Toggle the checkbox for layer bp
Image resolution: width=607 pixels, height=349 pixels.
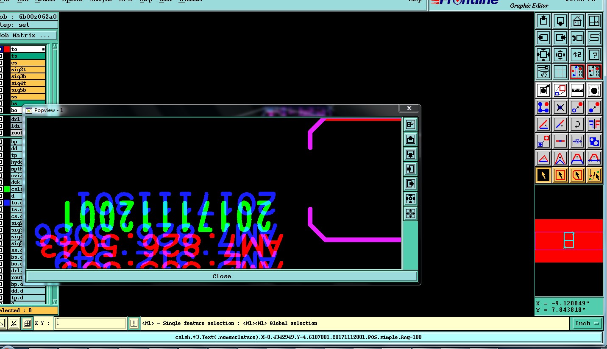click(1, 142)
